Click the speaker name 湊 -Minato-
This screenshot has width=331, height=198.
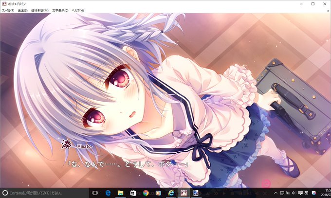pyautogui.click(x=77, y=145)
